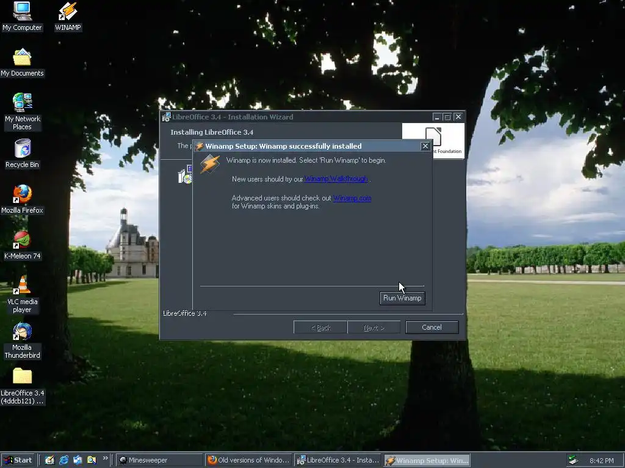Select the Mozilla Firefox desktop shortcut

[x=22, y=199]
